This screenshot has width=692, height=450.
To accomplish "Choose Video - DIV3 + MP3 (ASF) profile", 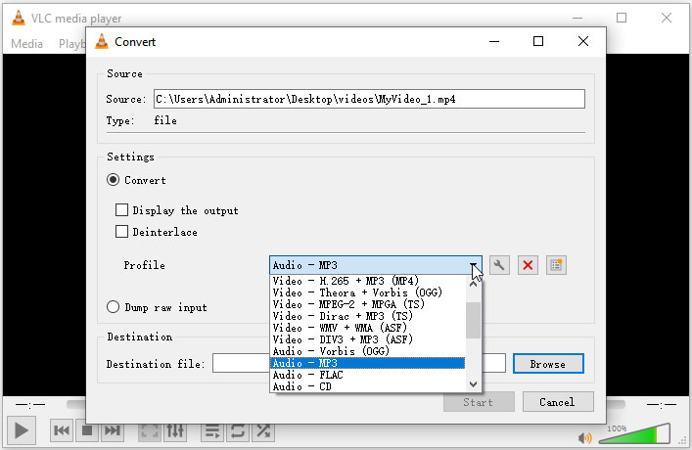I will click(x=367, y=339).
